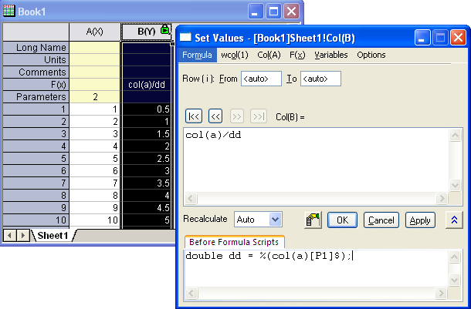Minimize the Set Values dialog
This screenshot has height=309, width=471.
pos(422,38)
